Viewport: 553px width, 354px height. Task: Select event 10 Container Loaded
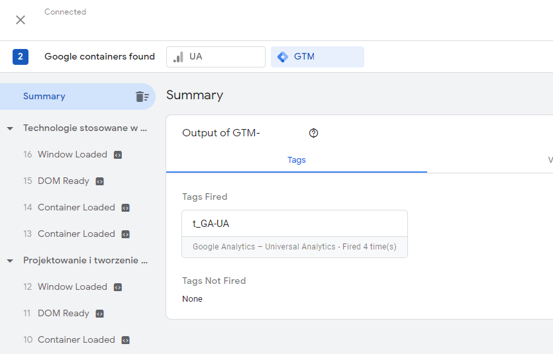coord(69,339)
